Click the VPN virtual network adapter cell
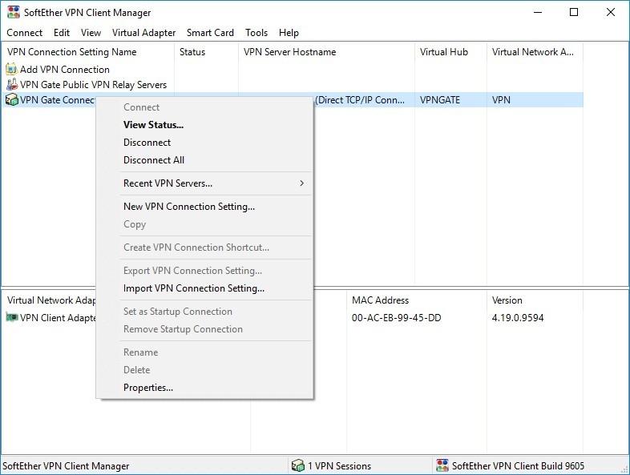The image size is (630, 475). coord(501,100)
